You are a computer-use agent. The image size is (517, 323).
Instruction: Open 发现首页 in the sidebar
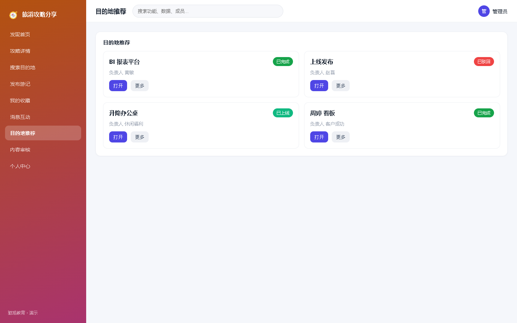(x=43, y=34)
